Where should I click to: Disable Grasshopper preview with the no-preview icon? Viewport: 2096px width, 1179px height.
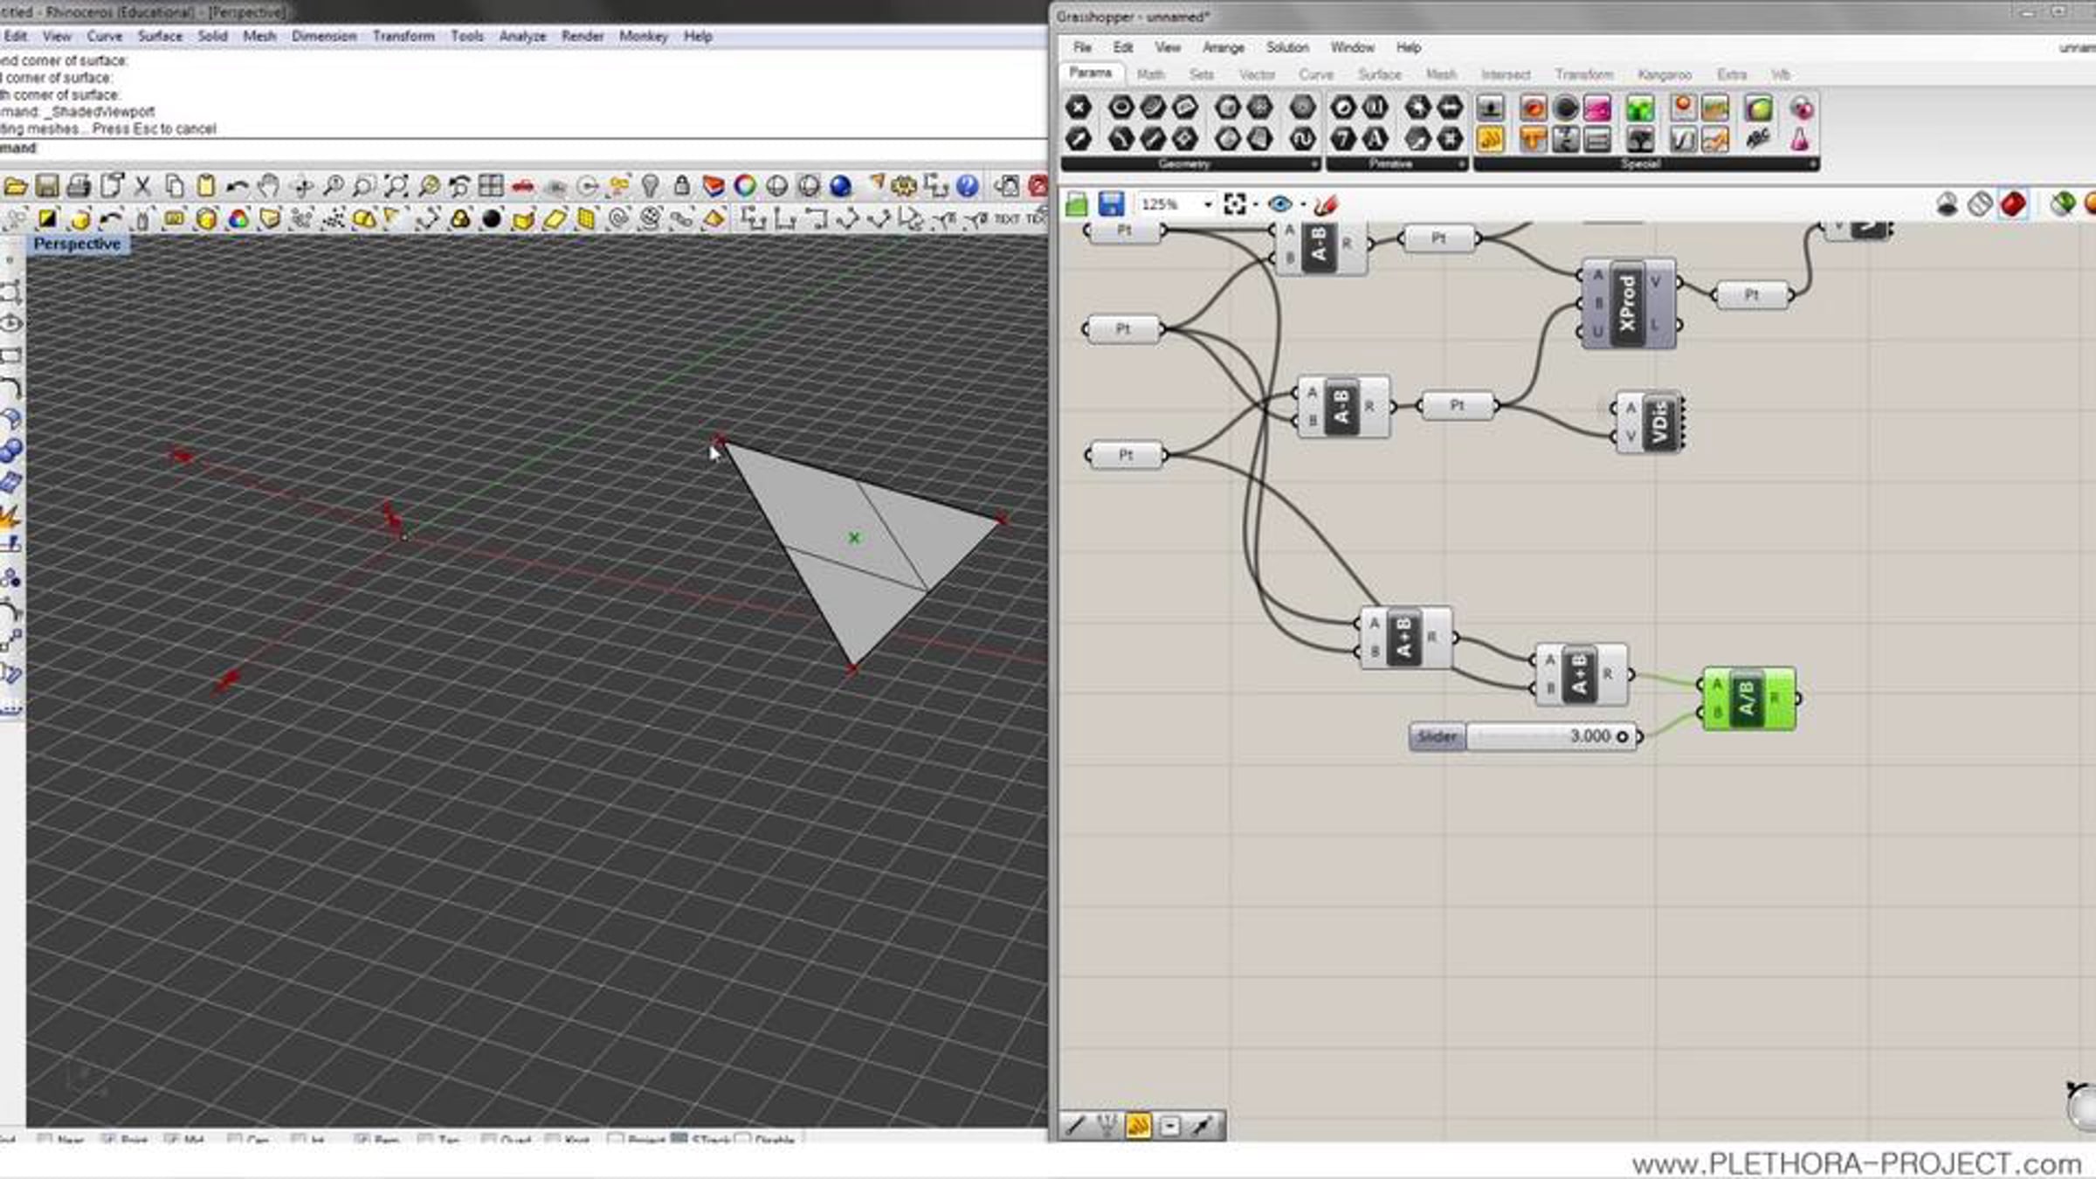pyautogui.click(x=1947, y=204)
